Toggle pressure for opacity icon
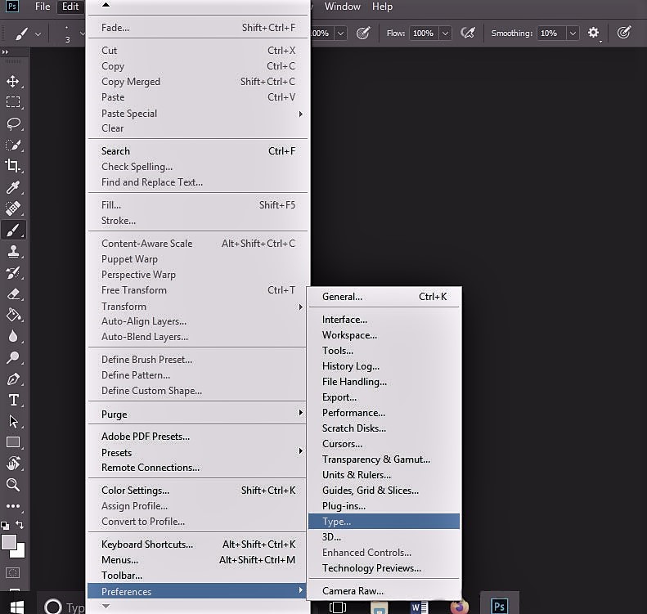 [x=364, y=34]
